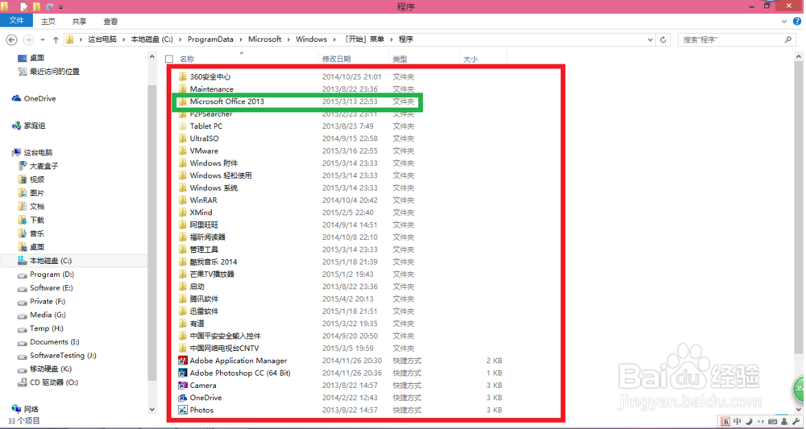Open 移动硬盘 (K:) in sidebar

(44, 369)
